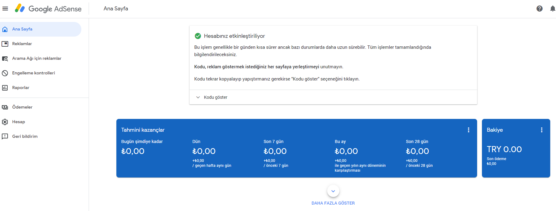Click the Reklamlar ads icon in sidebar
The image size is (556, 211).
tap(5, 44)
